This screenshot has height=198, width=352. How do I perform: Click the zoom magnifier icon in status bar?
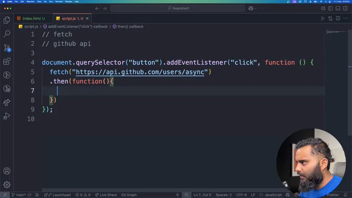tap(186, 195)
